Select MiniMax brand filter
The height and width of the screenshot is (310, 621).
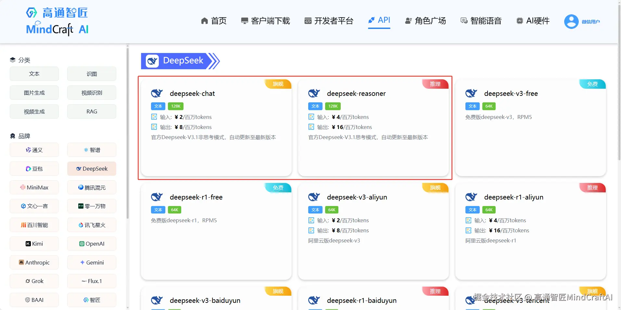pos(34,187)
